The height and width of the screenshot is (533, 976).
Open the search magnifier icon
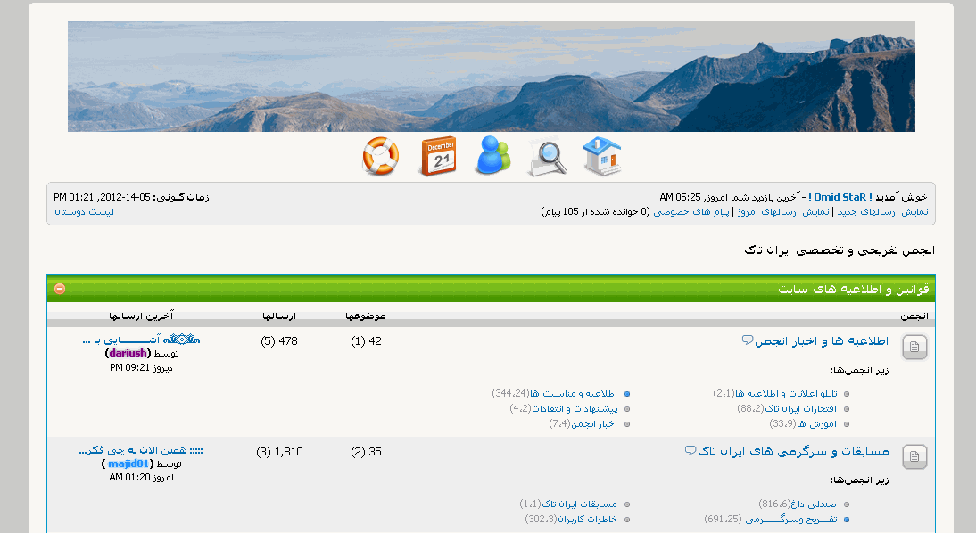pos(547,158)
